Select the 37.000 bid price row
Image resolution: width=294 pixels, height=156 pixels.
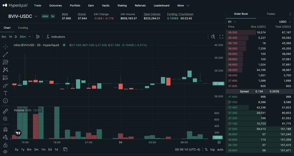(x=260, y=129)
